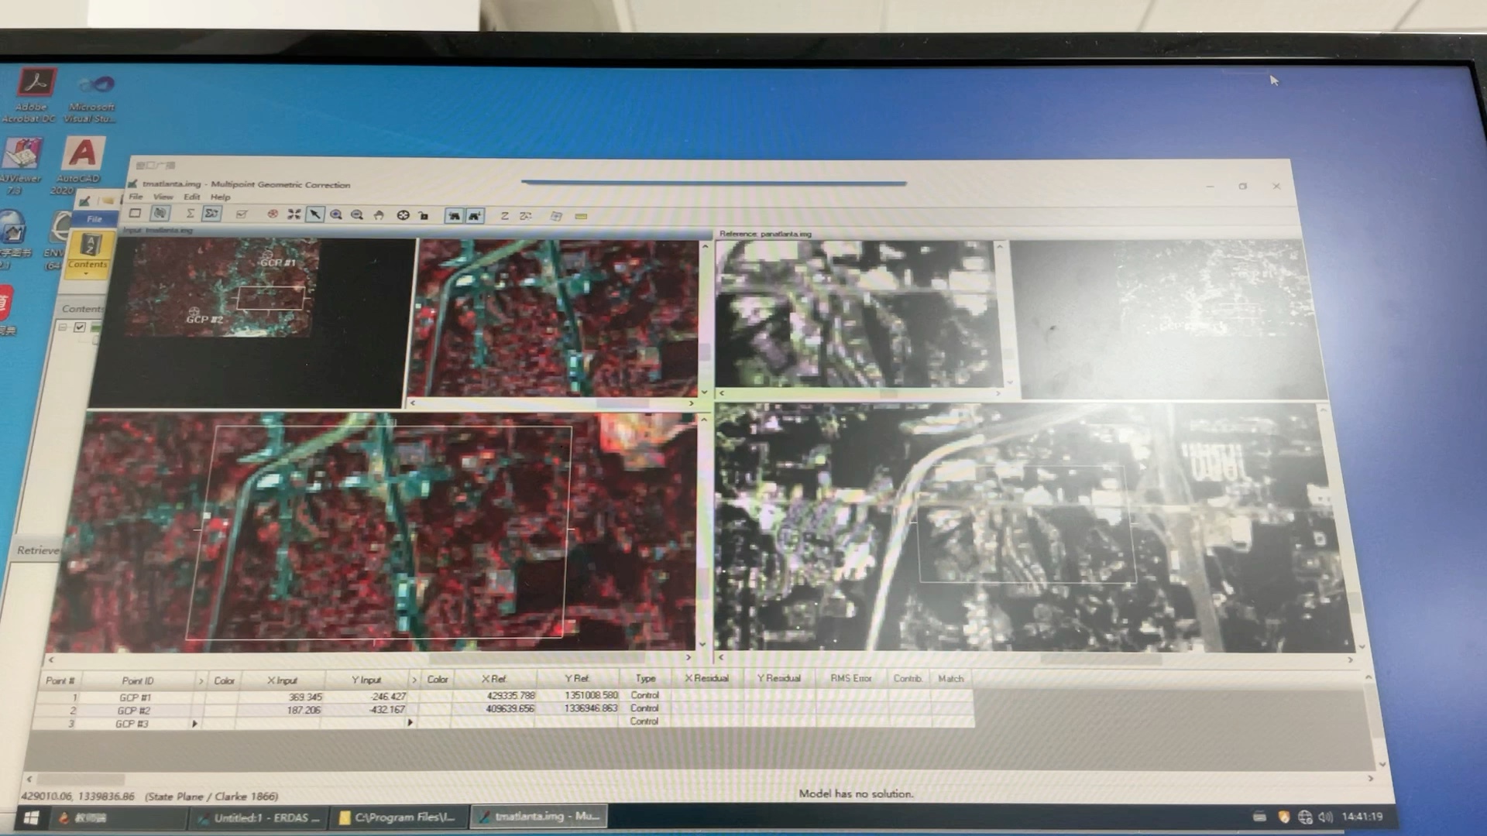The height and width of the screenshot is (836, 1487).
Task: Click the X Ref value 429335.788
Action: (x=510, y=695)
